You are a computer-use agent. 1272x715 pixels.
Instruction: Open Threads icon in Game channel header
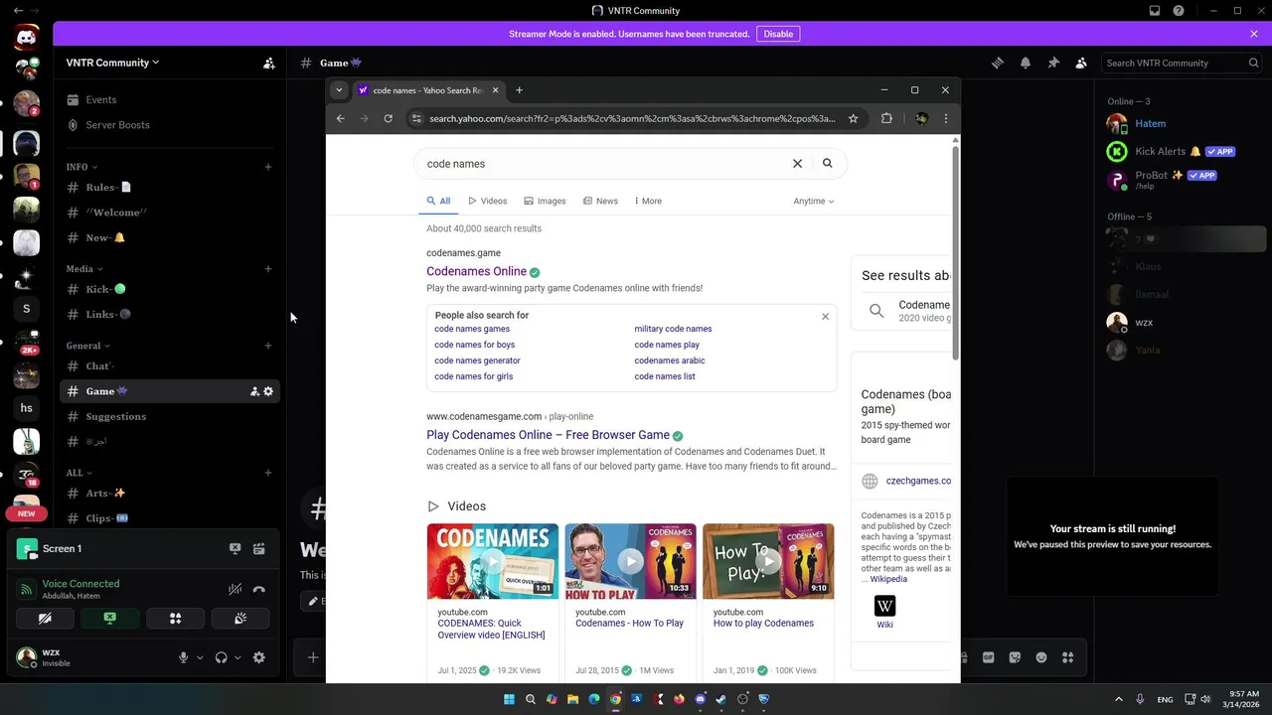[998, 63]
